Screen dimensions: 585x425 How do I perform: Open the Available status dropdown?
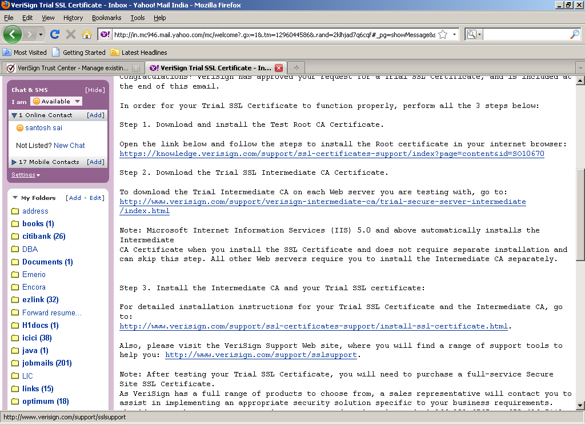(57, 101)
